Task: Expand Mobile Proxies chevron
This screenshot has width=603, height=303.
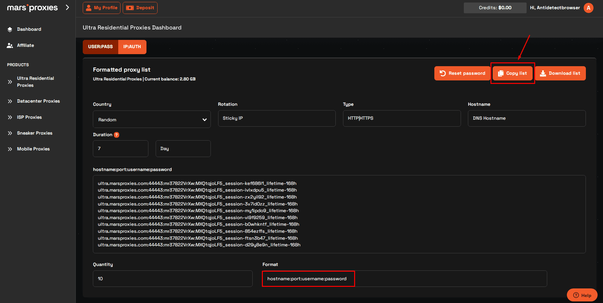Action: pyautogui.click(x=10, y=149)
